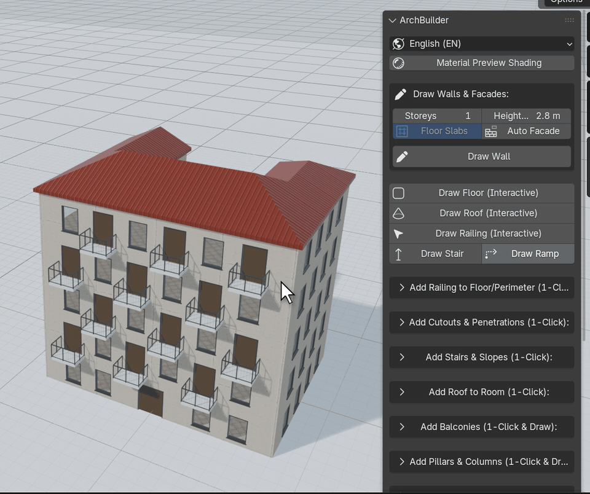
Task: Expand Add Cutouts & Penetrations section
Action: [x=482, y=323]
